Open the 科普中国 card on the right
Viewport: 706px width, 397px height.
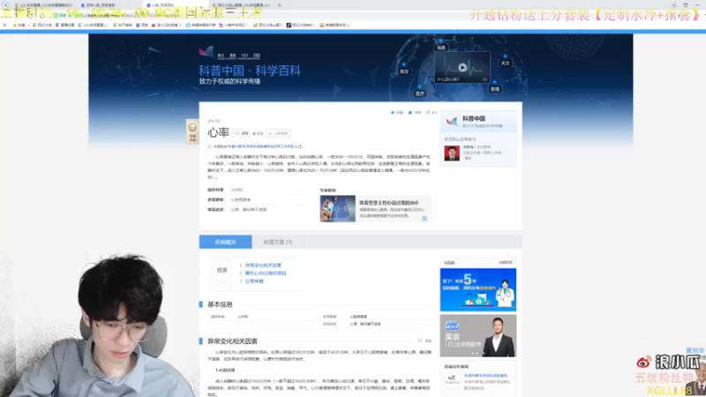tap(478, 122)
